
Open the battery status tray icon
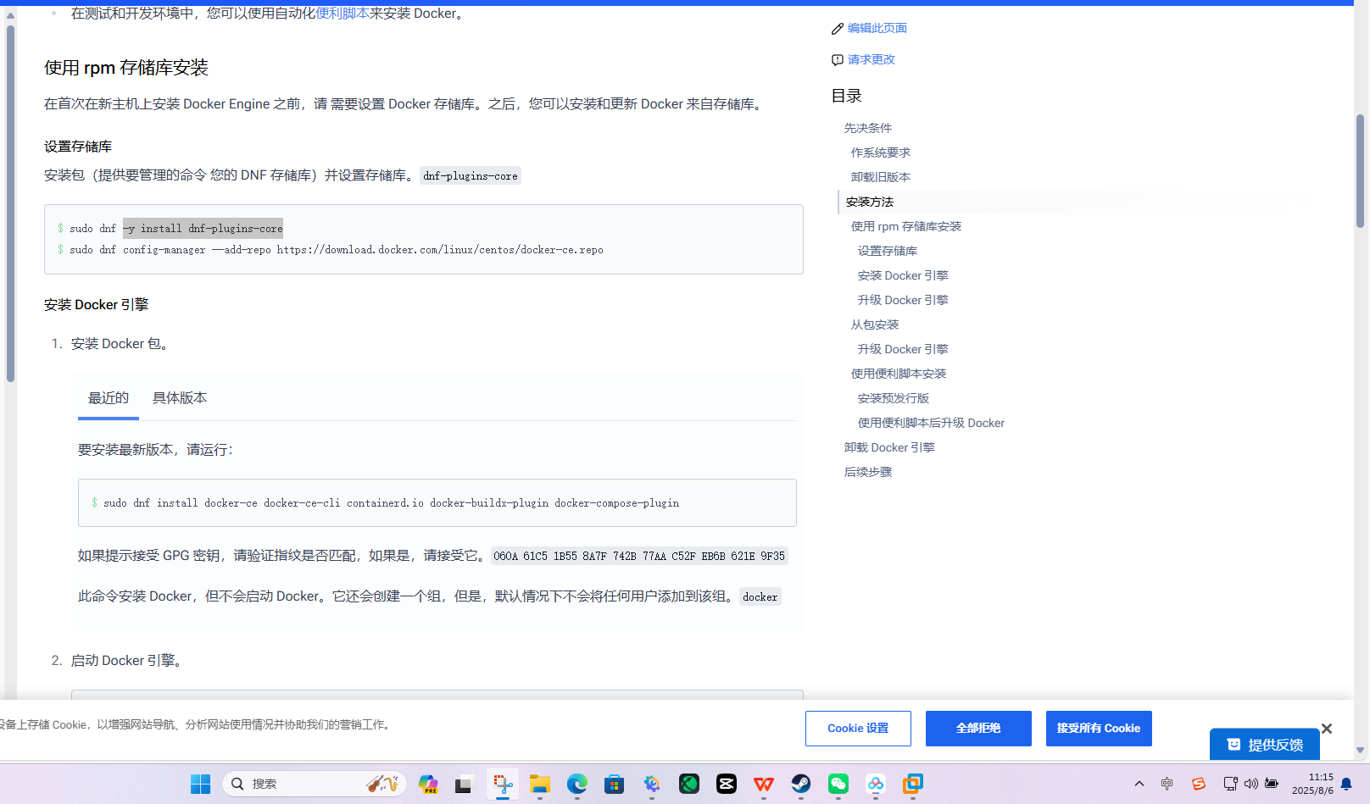coord(1272,785)
